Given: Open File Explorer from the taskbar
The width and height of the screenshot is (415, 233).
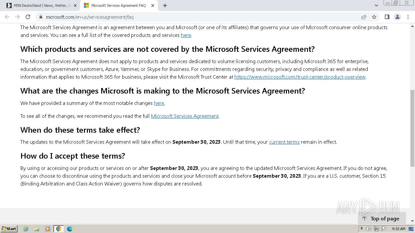Looking at the screenshot, I should tap(37, 229).
